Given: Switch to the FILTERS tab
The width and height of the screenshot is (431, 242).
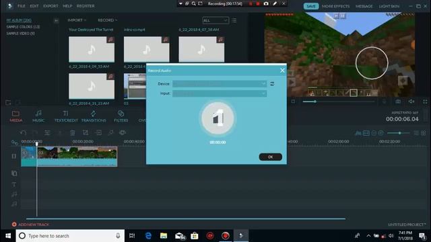Looking at the screenshot, I should (x=121, y=116).
